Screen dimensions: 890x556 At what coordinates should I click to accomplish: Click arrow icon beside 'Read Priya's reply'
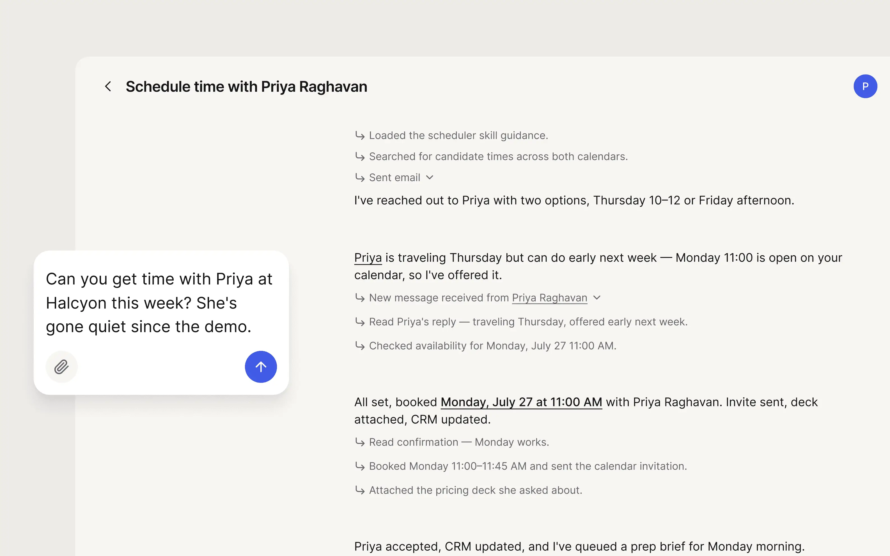[360, 322]
